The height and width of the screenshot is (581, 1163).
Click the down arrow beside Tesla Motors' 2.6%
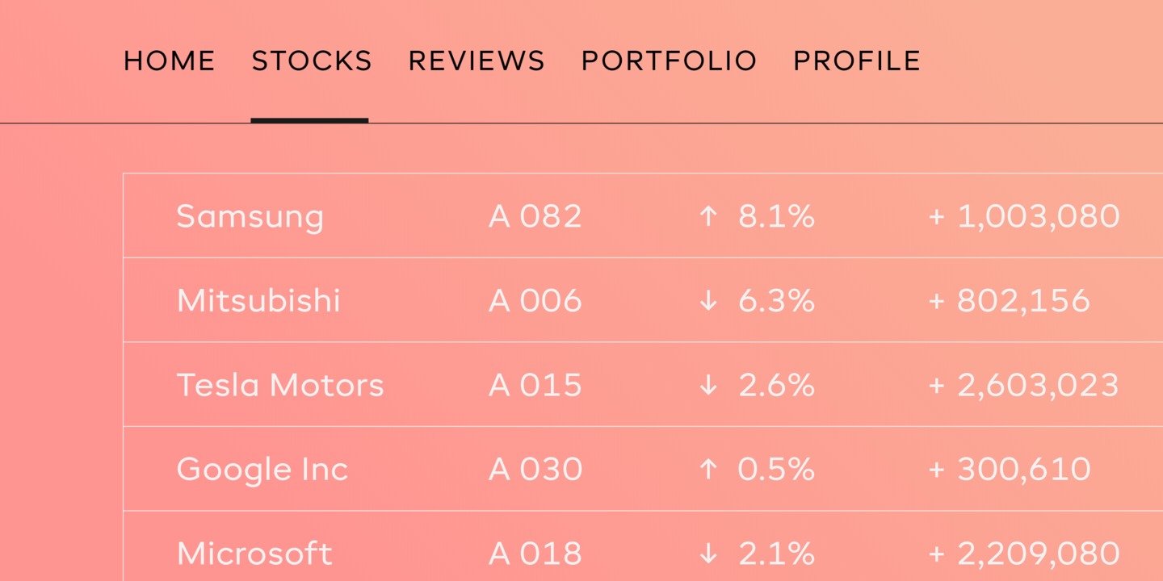click(x=708, y=385)
